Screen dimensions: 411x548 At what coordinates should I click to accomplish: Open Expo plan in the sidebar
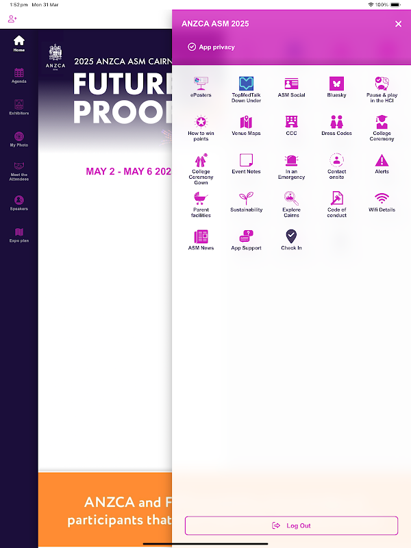(19, 235)
